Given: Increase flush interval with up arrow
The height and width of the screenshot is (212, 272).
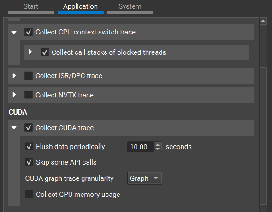Looking at the screenshot, I should [x=158, y=145].
